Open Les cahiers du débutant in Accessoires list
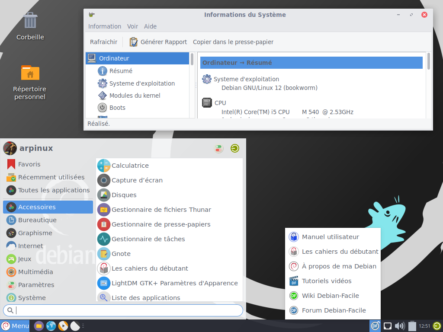The height and width of the screenshot is (332, 443). click(x=170, y=268)
